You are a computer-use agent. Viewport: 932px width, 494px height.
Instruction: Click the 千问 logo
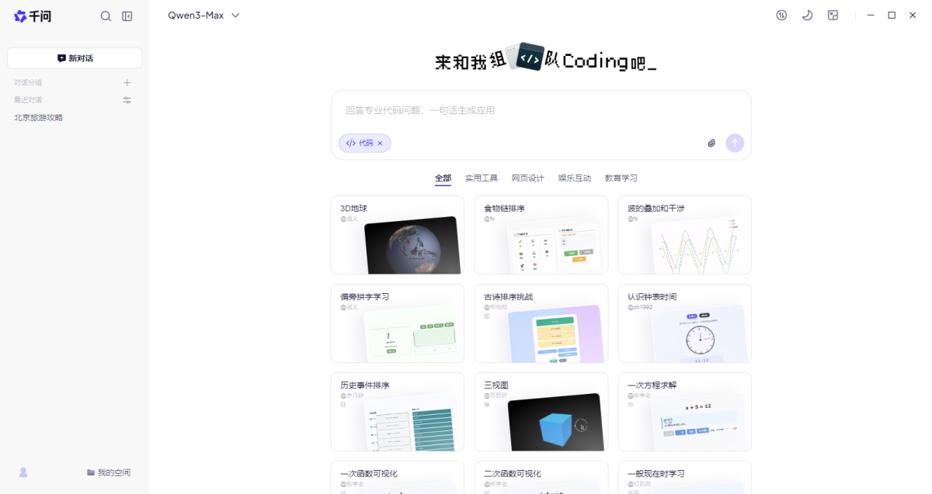[x=32, y=16]
